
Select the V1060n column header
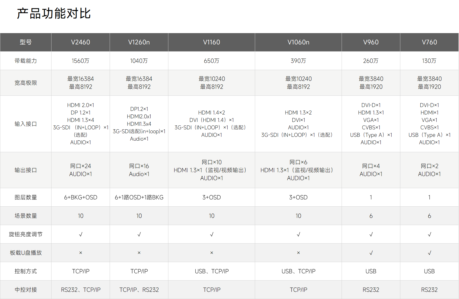(x=298, y=42)
